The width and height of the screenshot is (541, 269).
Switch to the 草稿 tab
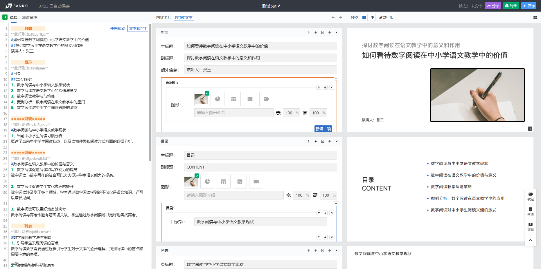pos(14,17)
